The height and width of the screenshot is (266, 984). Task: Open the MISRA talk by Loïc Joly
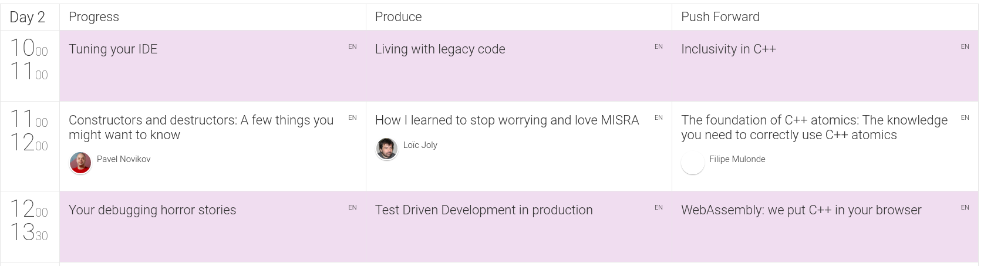click(507, 120)
